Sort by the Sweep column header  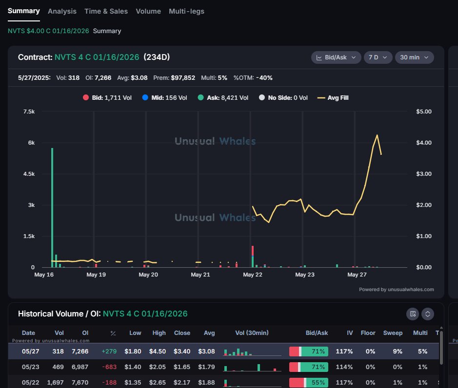pyautogui.click(x=393, y=333)
